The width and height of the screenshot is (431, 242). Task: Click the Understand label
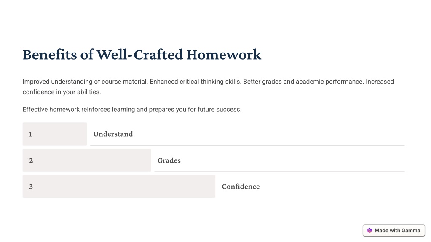(113, 134)
